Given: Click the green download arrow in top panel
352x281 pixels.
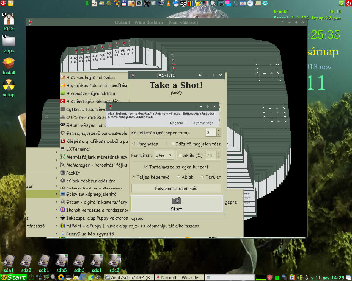Looking at the screenshot, I should pyautogui.click(x=87, y=3).
